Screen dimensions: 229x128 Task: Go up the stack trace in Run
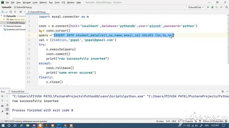(7, 96)
